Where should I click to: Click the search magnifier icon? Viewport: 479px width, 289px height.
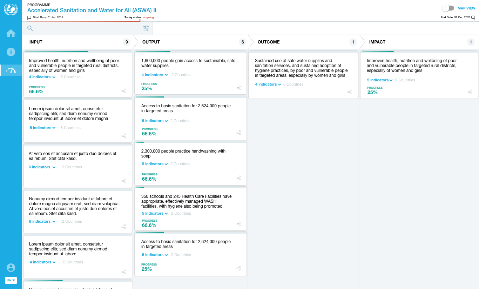[x=30, y=28]
